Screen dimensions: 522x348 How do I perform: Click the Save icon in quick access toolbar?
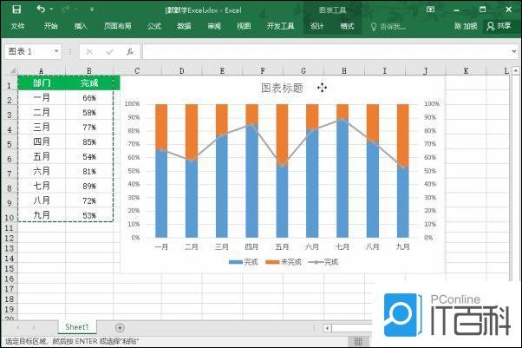point(17,10)
